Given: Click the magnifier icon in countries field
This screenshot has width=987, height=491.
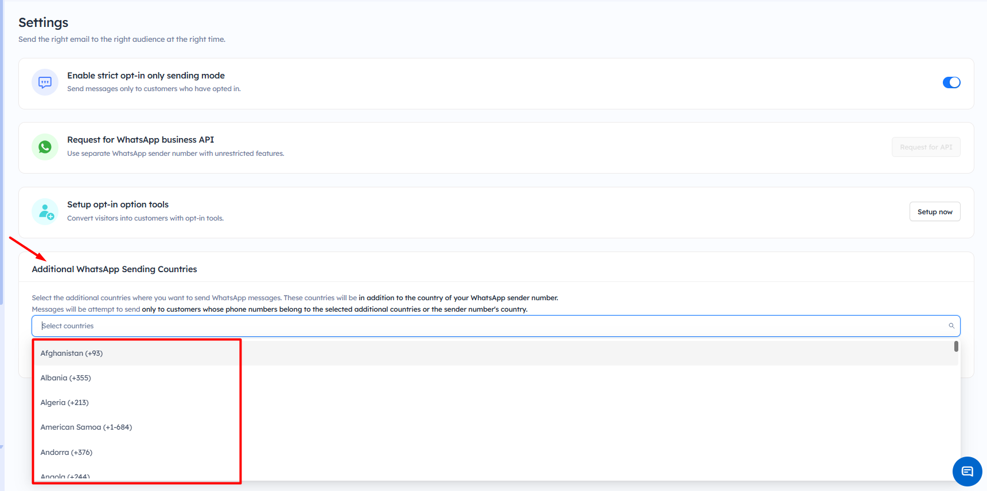Looking at the screenshot, I should [951, 326].
